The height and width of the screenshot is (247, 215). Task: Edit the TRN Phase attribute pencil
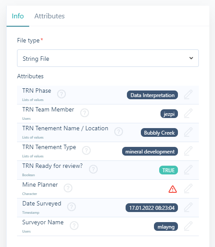click(188, 94)
